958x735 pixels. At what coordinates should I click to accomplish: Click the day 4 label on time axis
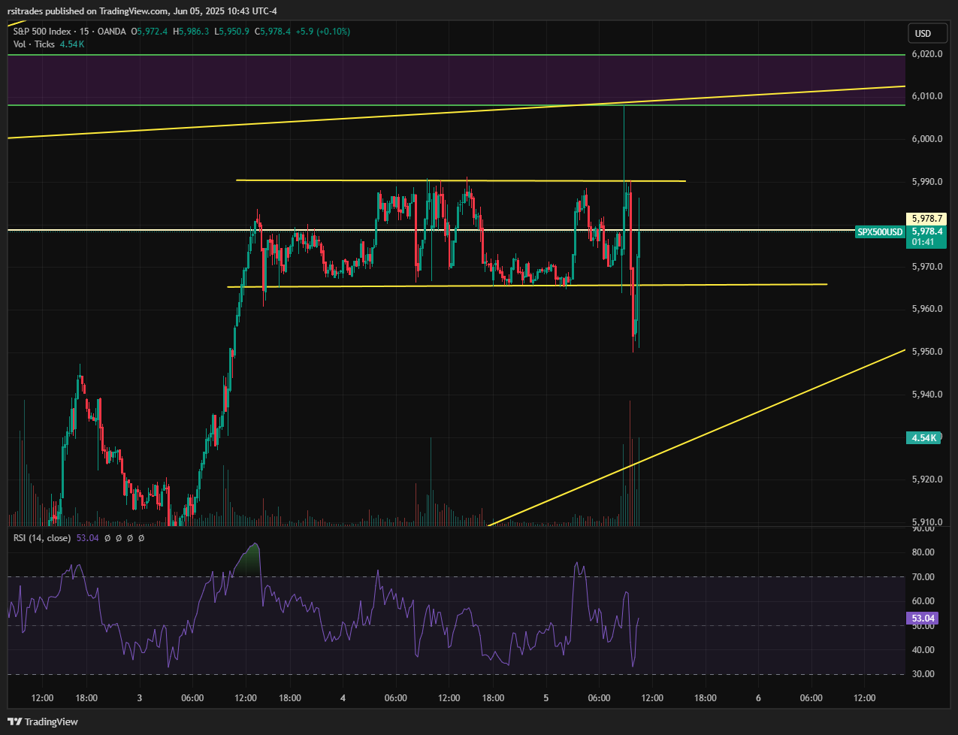(343, 698)
